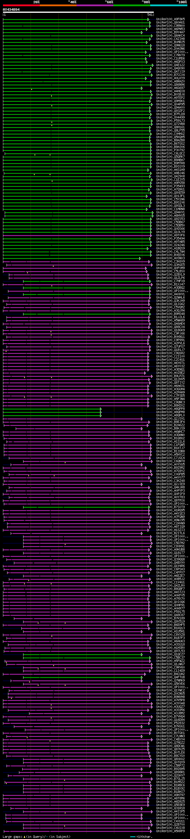Click hit label UniRef100_B0SBJ6
190x839 pixels.
point(170,94)
